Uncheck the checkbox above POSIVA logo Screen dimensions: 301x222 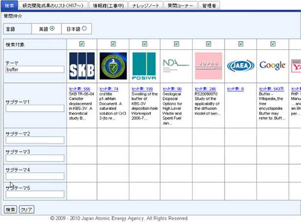(145, 44)
